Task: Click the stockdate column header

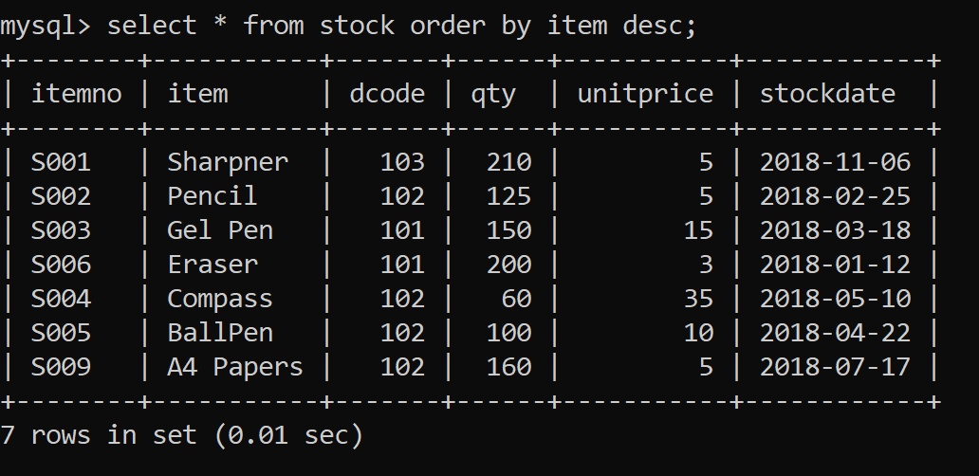Action: click(827, 94)
